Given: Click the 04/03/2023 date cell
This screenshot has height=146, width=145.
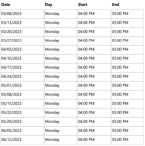Looking at the screenshot, I should tap(22, 50).
